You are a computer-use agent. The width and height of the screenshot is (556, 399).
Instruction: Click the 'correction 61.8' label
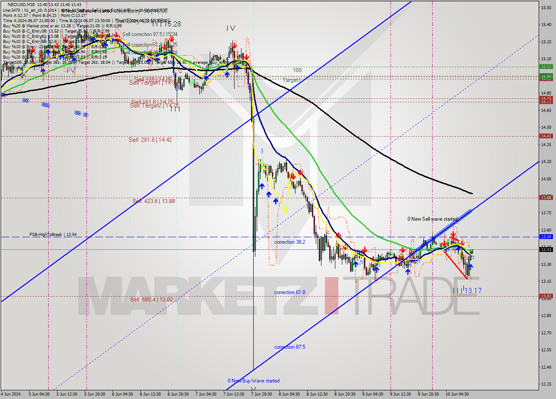tap(290, 292)
